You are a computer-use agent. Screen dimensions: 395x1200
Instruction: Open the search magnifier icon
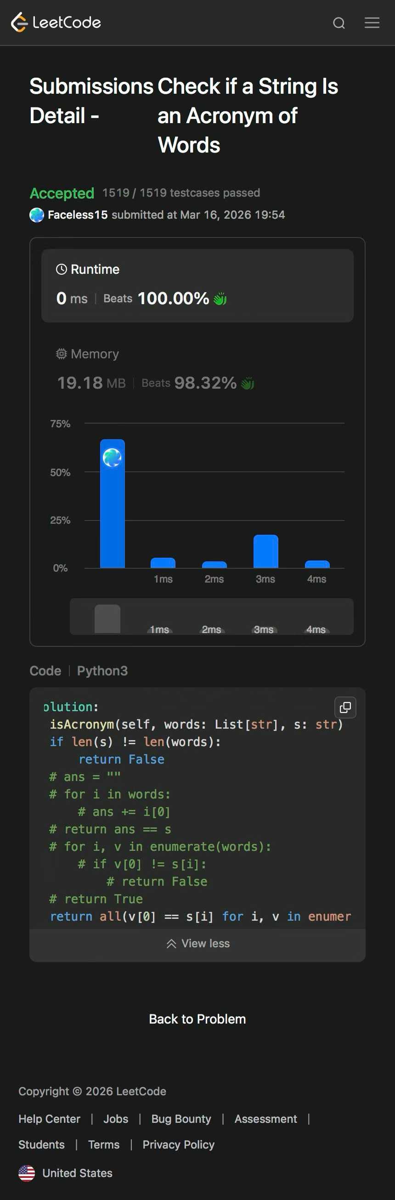click(x=339, y=23)
